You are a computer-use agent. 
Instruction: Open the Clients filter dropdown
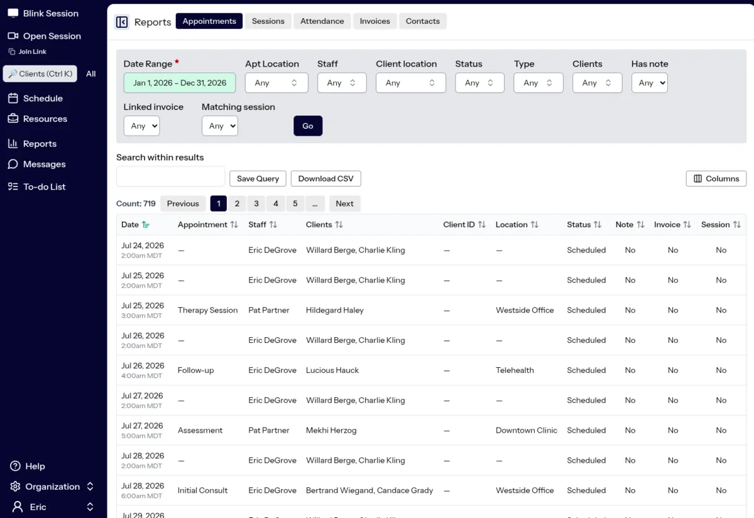(x=597, y=83)
